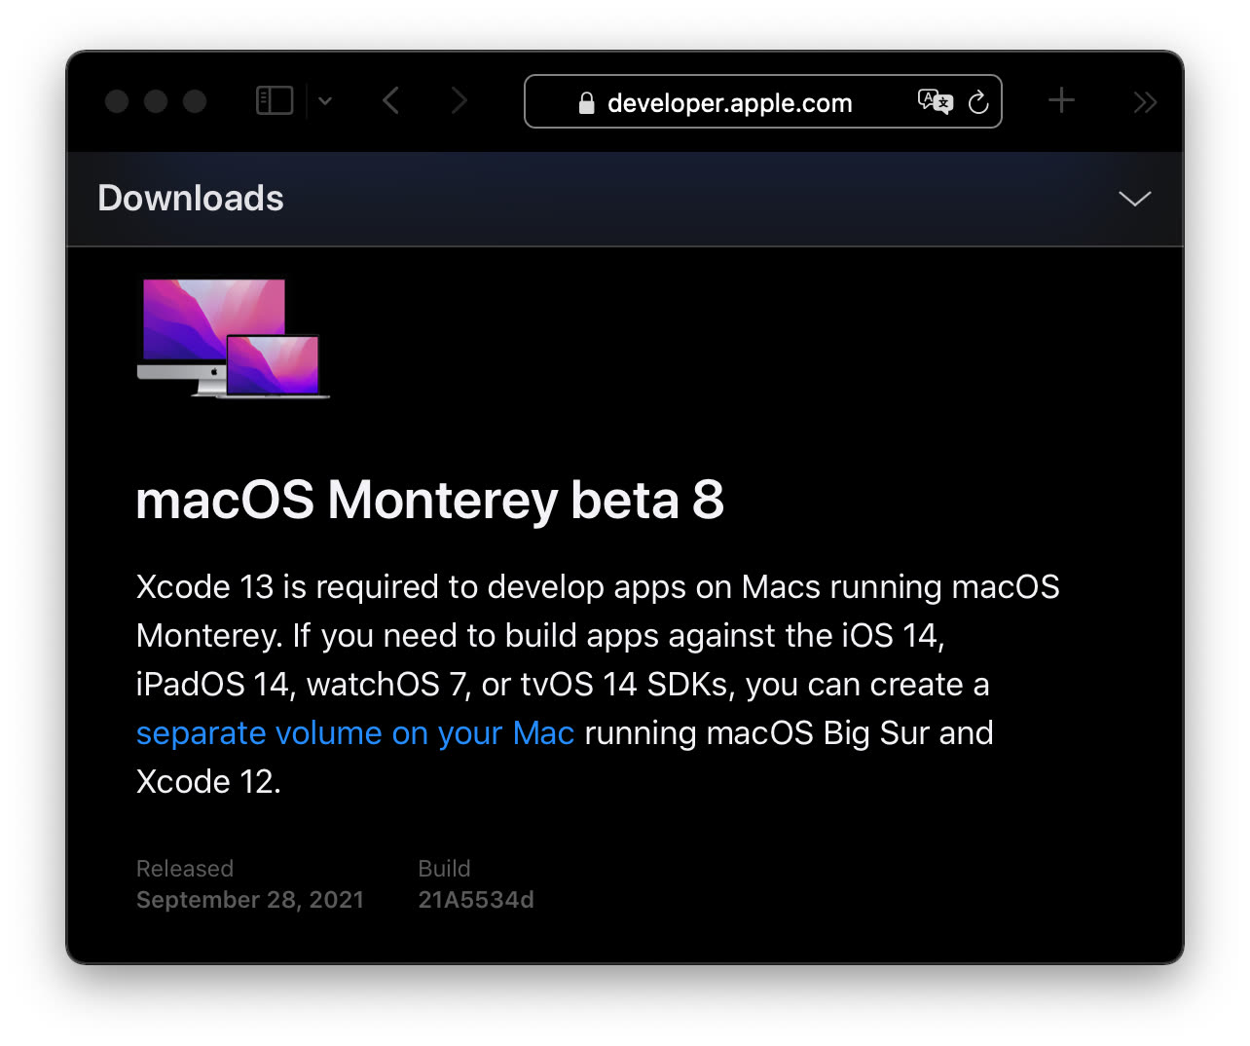Click the Downloads heading
This screenshot has height=1046, width=1250.
[191, 198]
